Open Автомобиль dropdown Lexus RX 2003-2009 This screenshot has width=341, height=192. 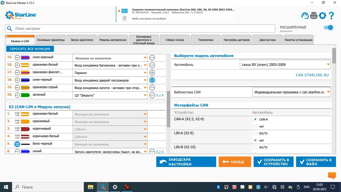(285, 64)
